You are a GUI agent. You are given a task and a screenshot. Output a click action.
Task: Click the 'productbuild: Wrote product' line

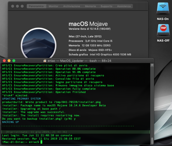coord(51,102)
